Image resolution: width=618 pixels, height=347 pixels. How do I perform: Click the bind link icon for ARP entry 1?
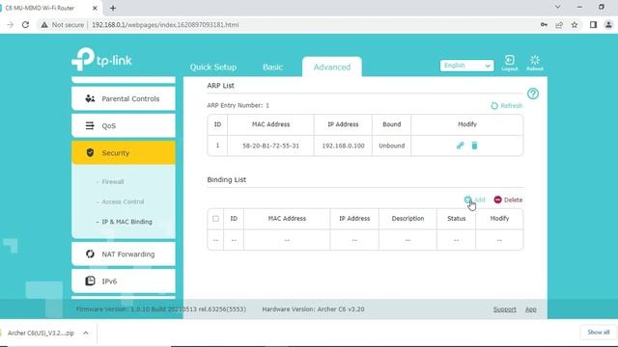(x=460, y=146)
